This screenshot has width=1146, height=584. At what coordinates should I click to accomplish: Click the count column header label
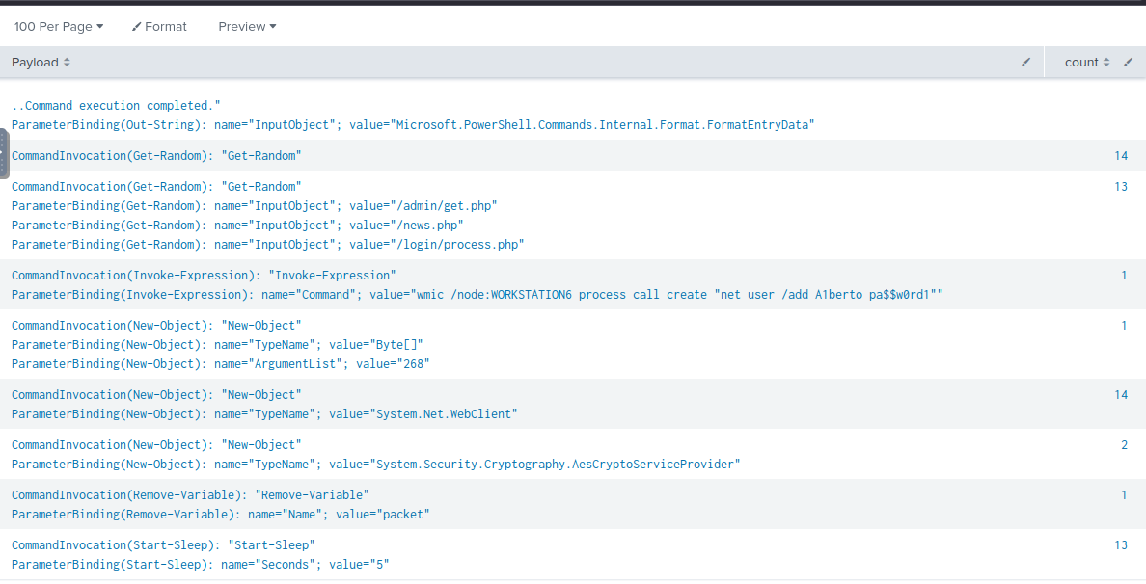(x=1081, y=63)
